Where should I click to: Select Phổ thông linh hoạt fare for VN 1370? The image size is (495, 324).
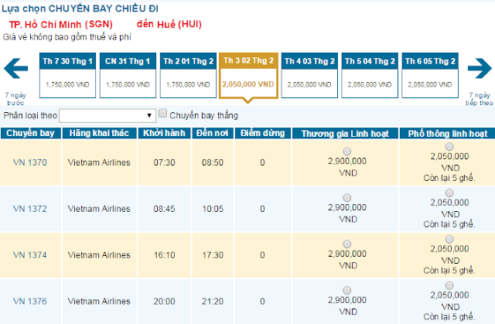point(450,146)
